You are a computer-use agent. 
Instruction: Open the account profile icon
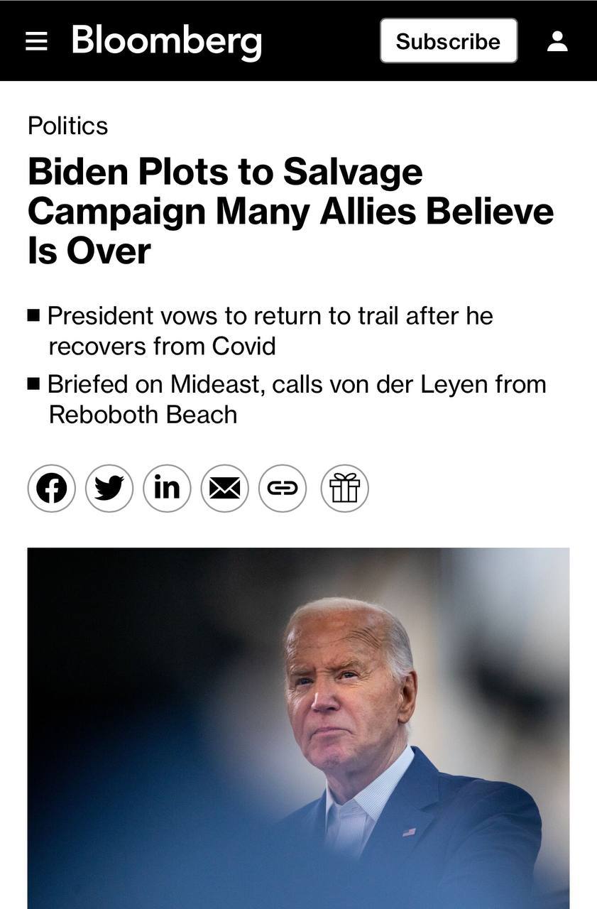click(x=557, y=41)
